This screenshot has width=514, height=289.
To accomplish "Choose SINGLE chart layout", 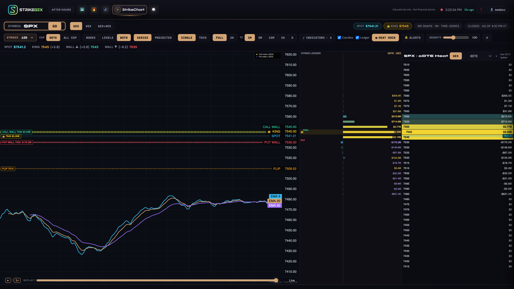I will 187,38.
